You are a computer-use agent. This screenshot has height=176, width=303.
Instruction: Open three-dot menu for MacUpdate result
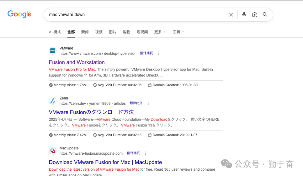(x=146, y=153)
